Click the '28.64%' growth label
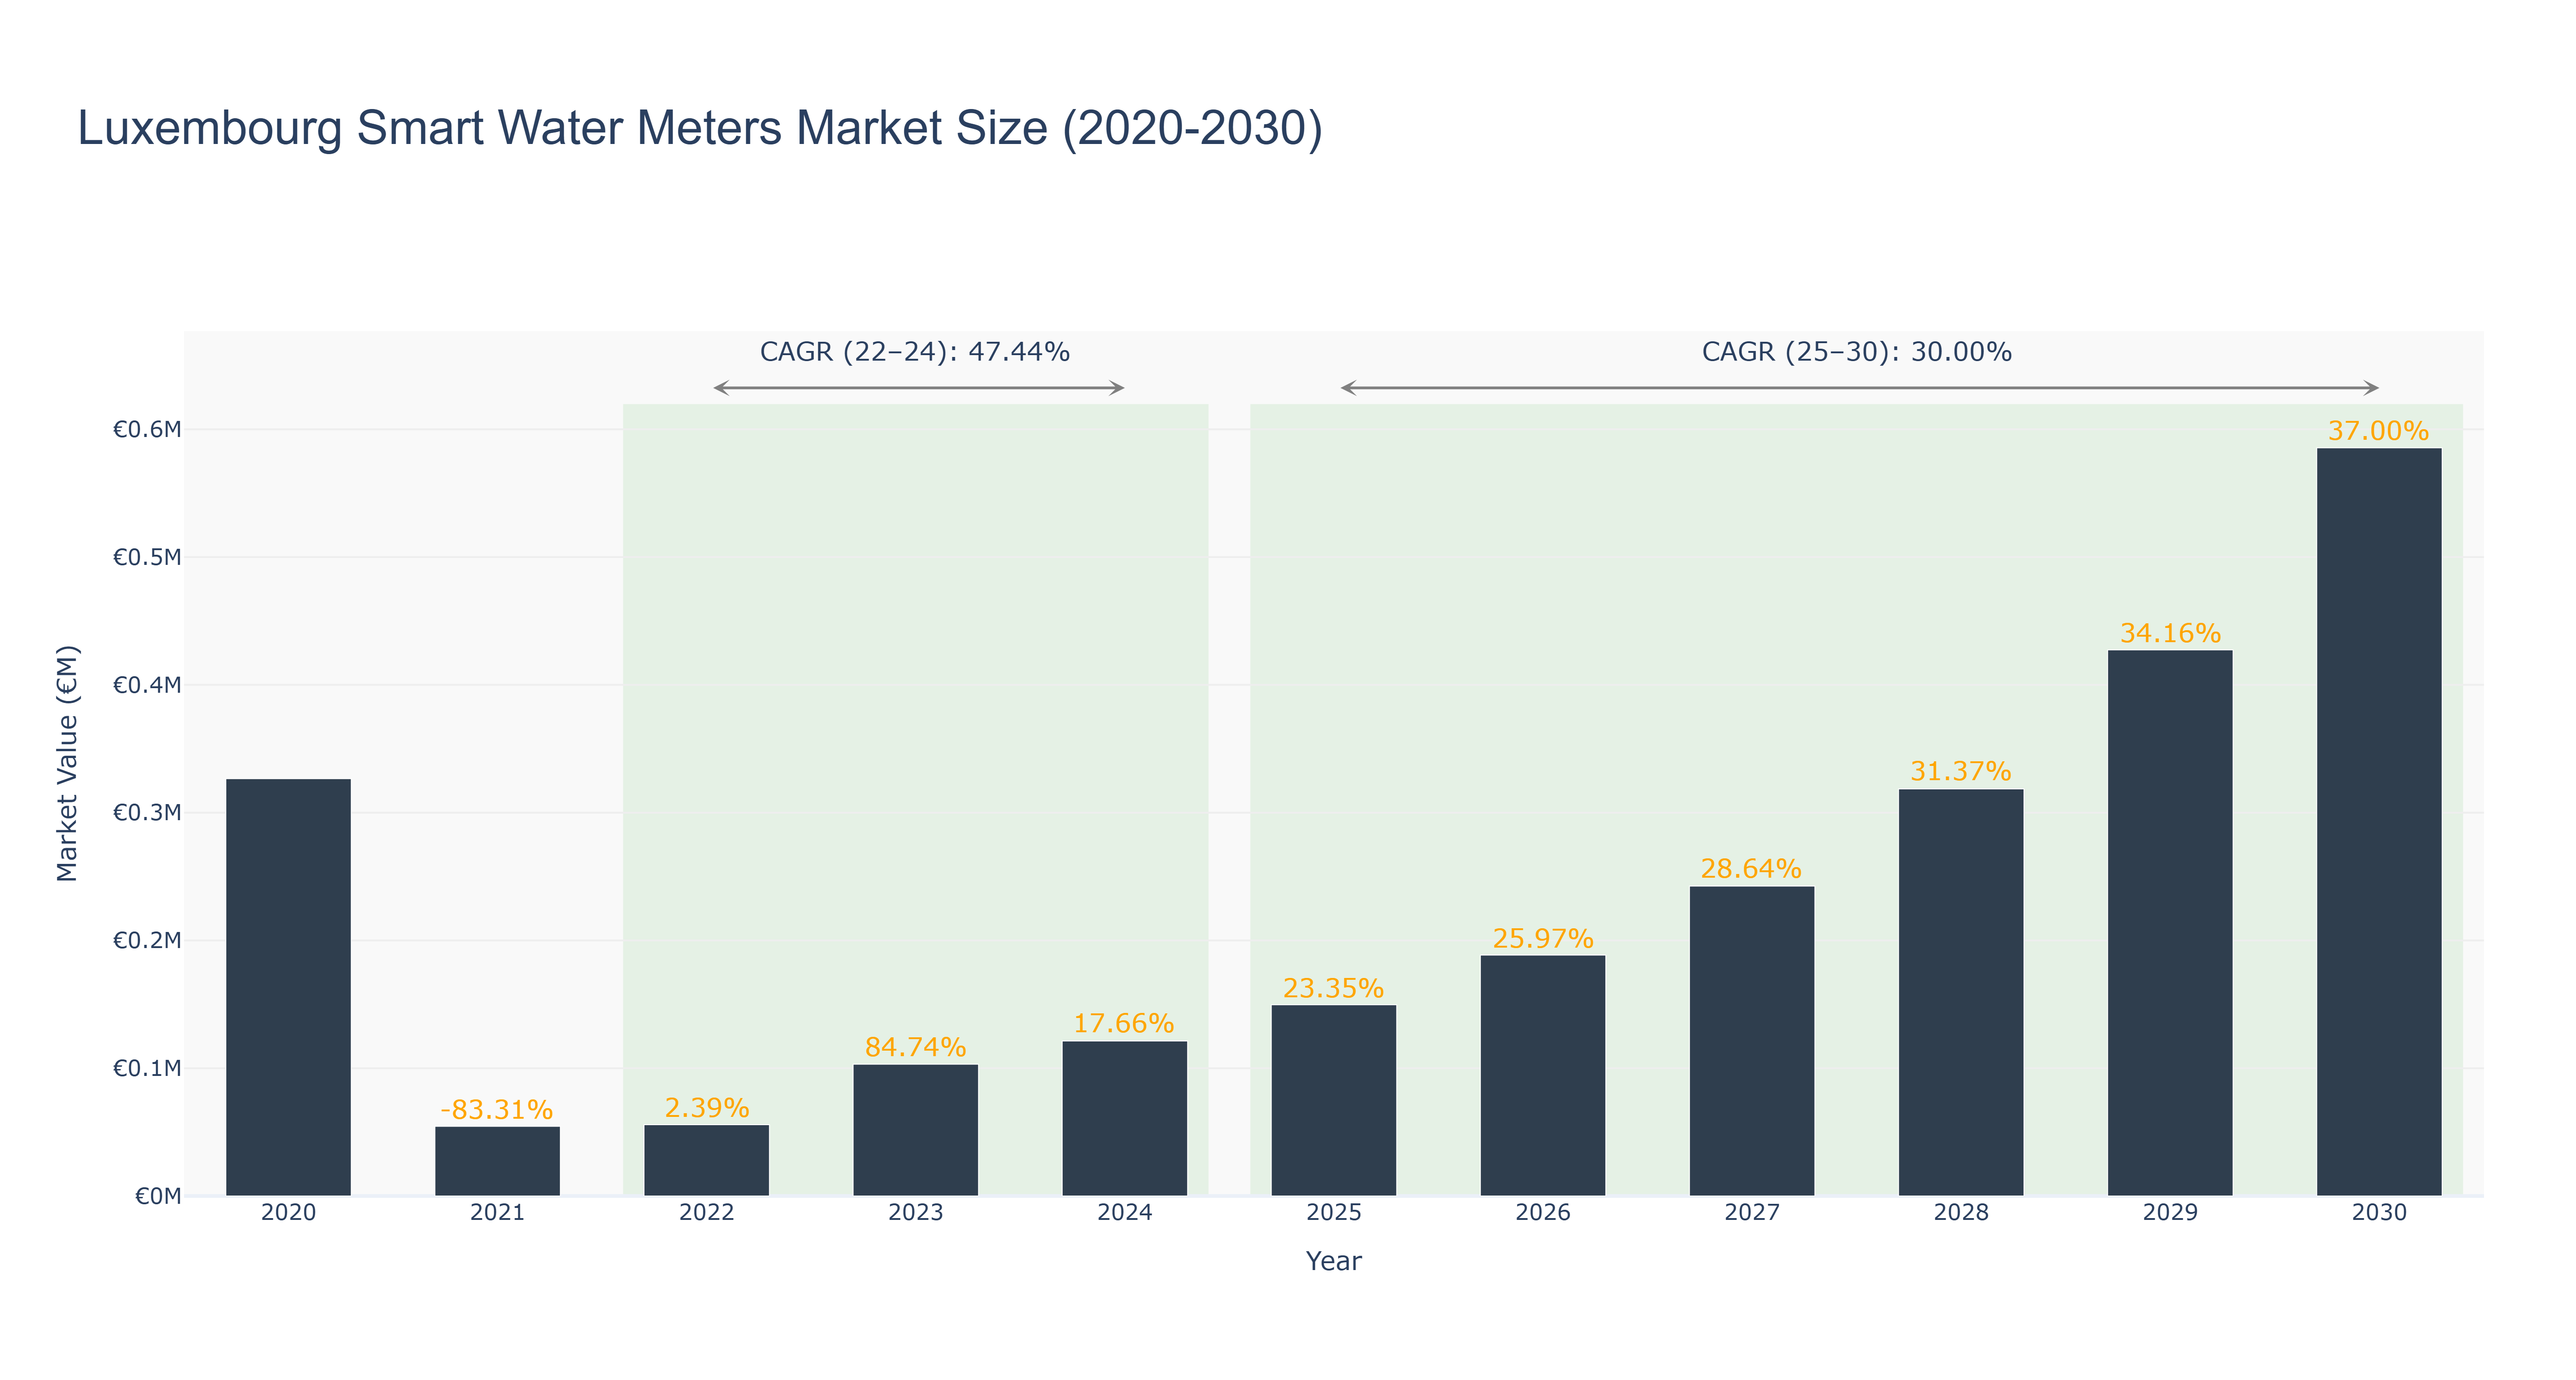 (1751, 868)
